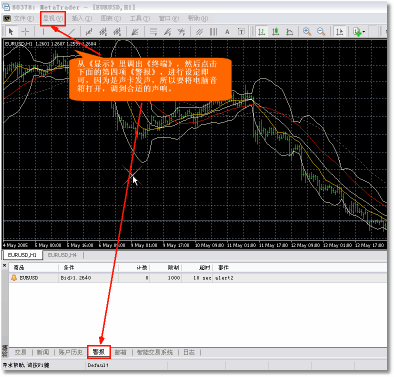
Task: Click the Default profile in status bar
Action: [x=98, y=365]
